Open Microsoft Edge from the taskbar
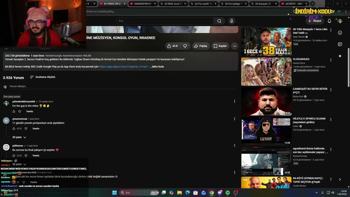Image resolution: width=350 pixels, height=197 pixels. click(x=188, y=193)
